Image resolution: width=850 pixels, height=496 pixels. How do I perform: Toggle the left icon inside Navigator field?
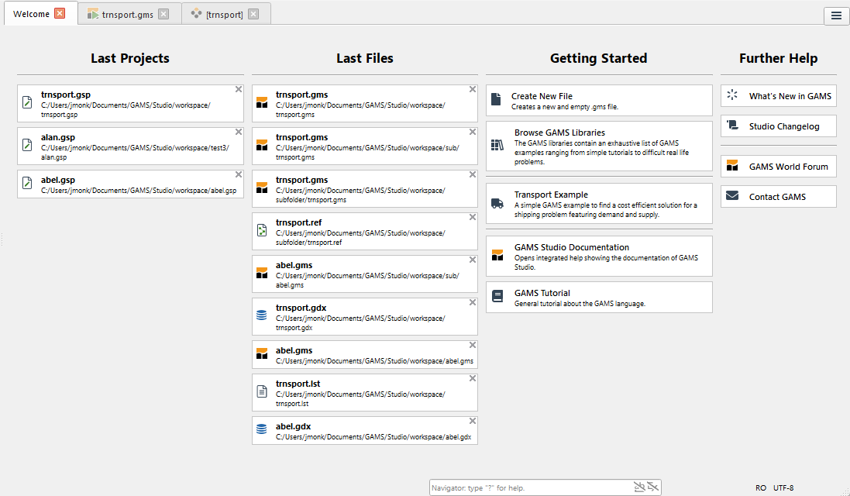pyautogui.click(x=639, y=487)
